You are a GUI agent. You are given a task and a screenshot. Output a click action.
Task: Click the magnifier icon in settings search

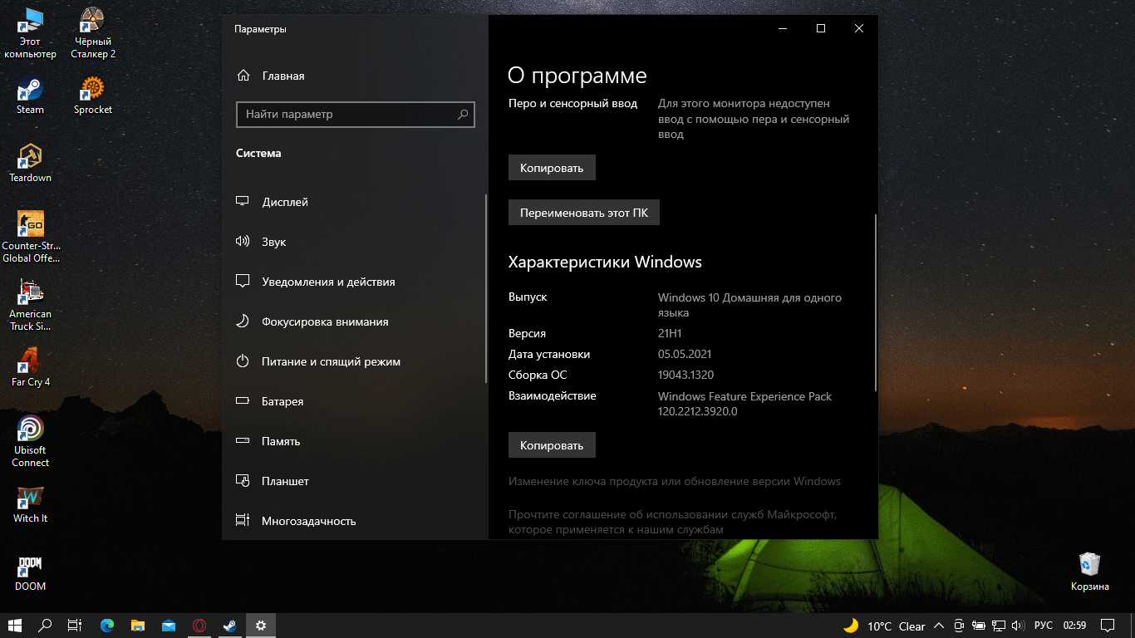coord(463,115)
